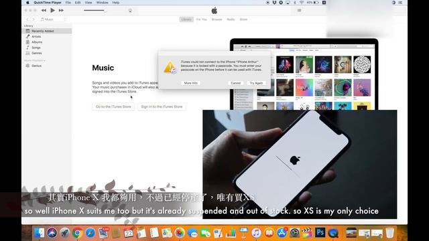
Task: Open the Edit menu
Action: coord(78,3)
